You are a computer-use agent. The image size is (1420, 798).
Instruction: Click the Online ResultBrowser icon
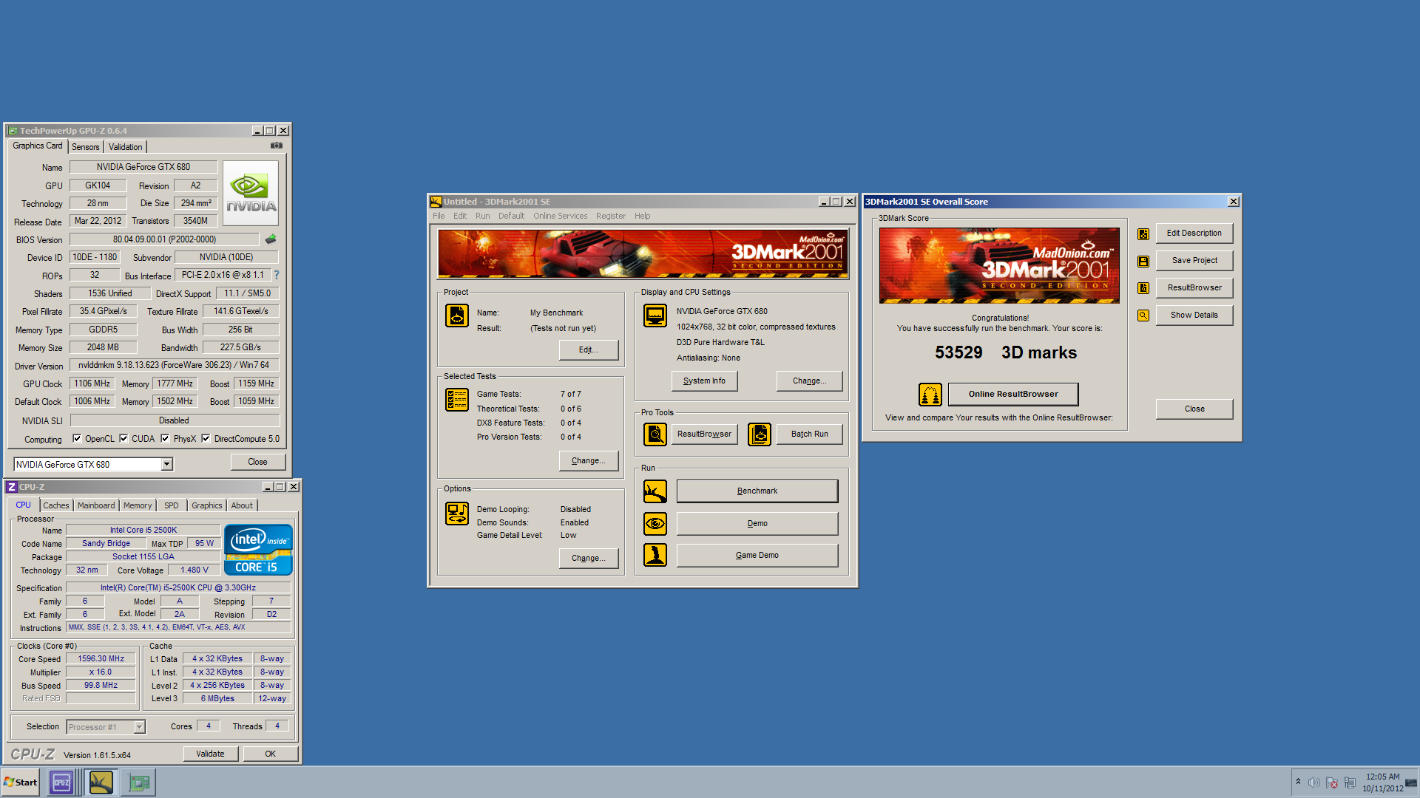click(x=930, y=395)
